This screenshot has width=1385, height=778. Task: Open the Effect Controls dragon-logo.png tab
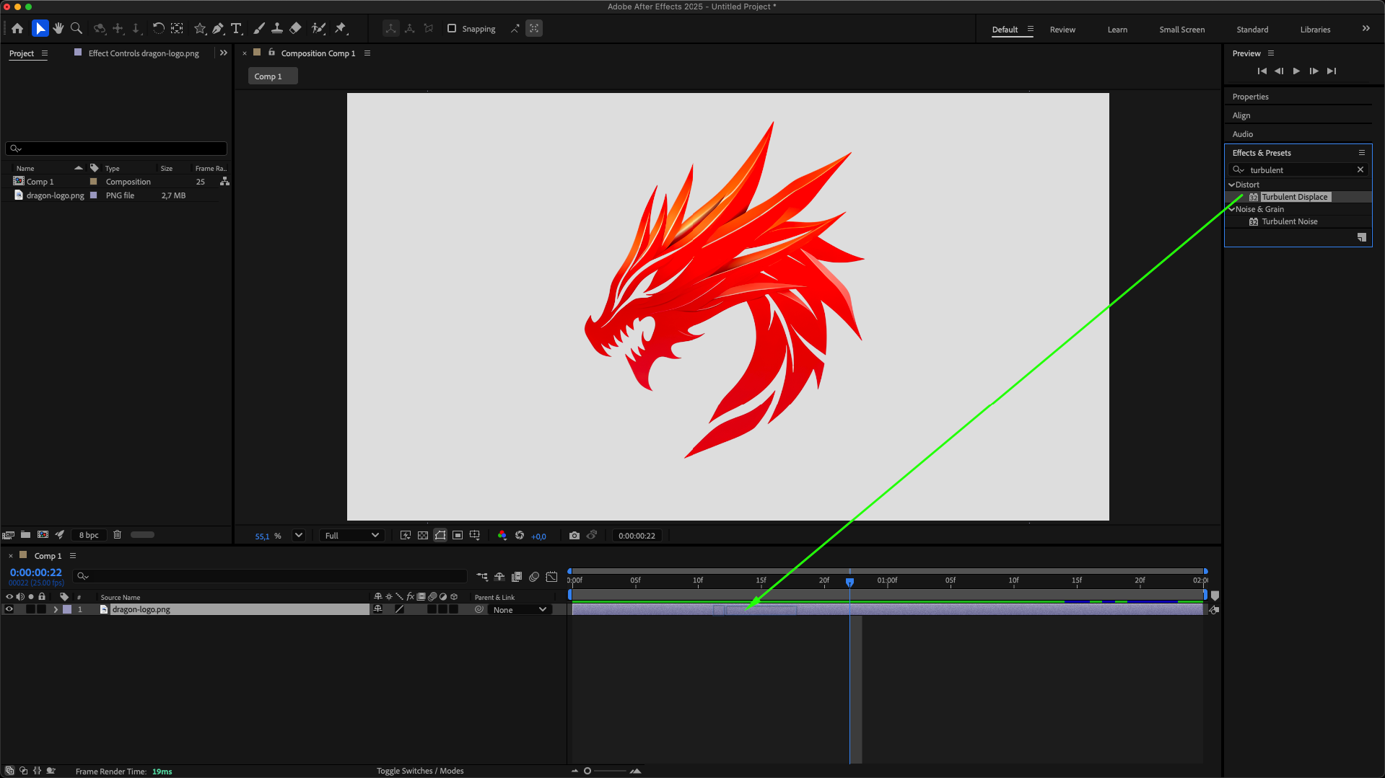point(143,53)
